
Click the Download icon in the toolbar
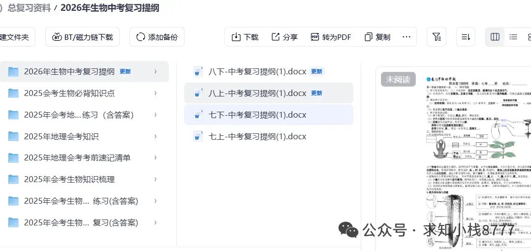click(x=236, y=37)
